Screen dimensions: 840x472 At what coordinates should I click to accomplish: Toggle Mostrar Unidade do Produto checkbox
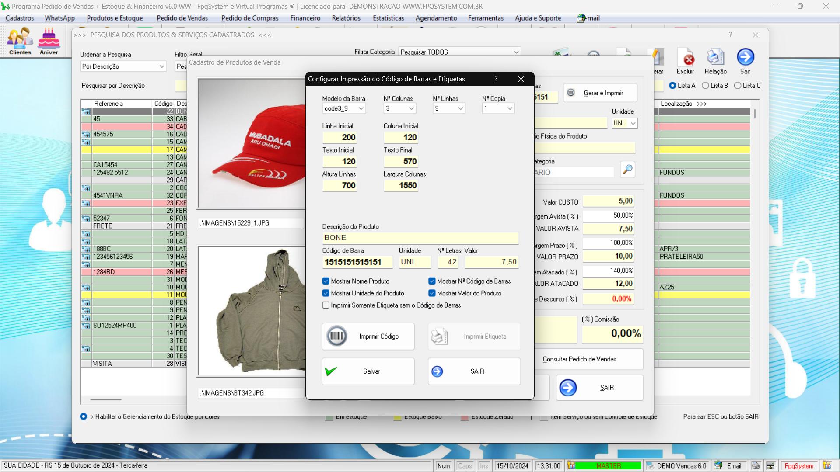[x=325, y=293]
